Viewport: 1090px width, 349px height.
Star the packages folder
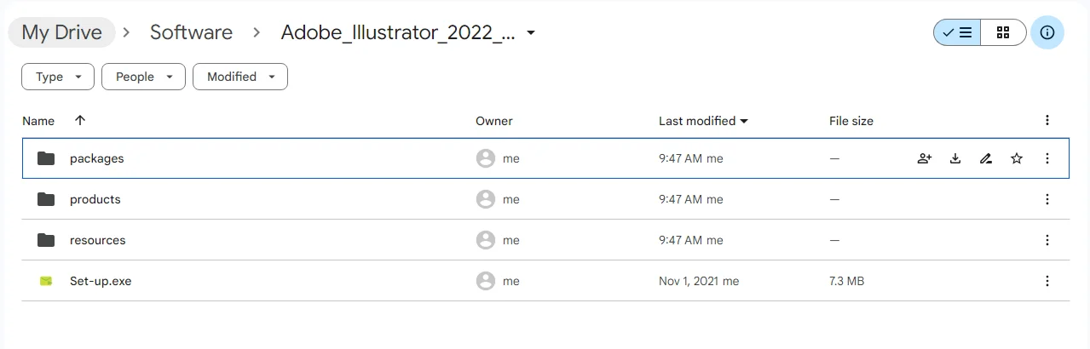[x=1017, y=158]
